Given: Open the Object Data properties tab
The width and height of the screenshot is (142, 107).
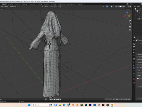Looking at the screenshot, I should 134,76.
